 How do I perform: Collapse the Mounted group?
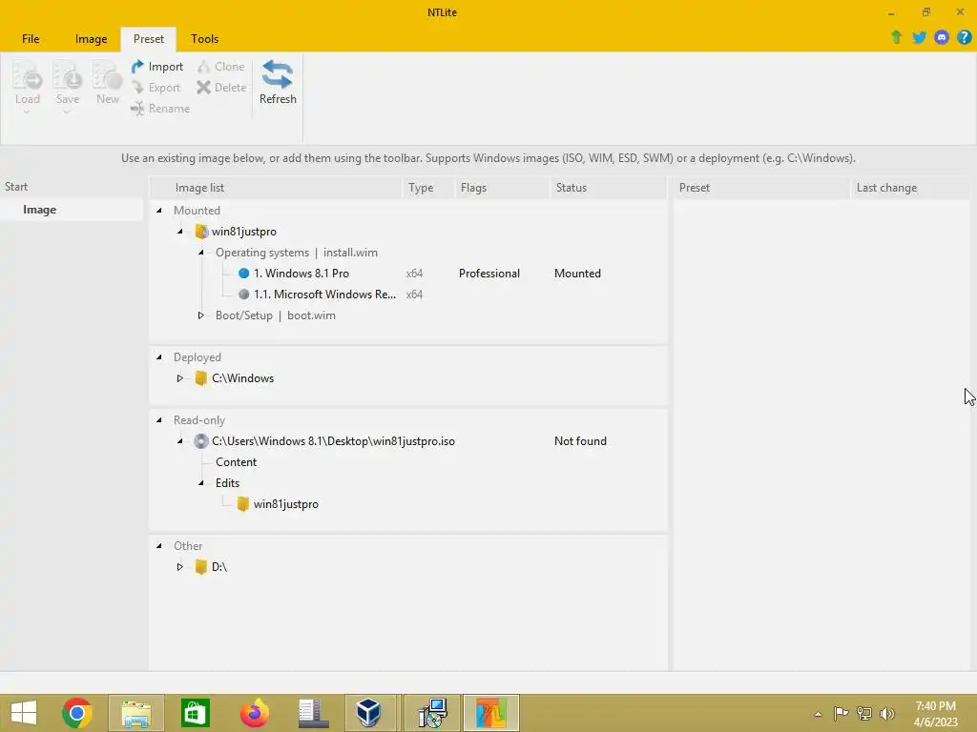[159, 211]
